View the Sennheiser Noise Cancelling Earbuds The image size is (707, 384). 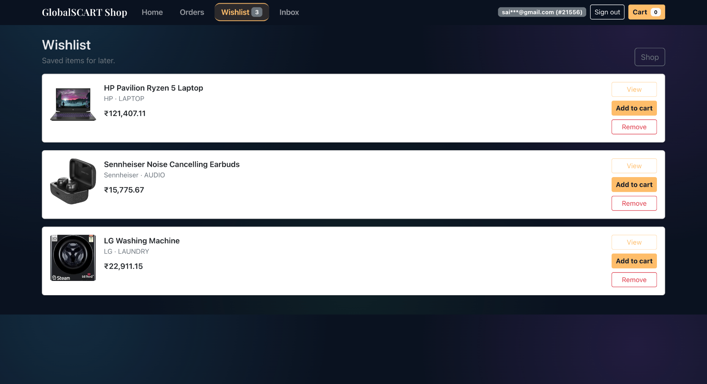(x=634, y=166)
